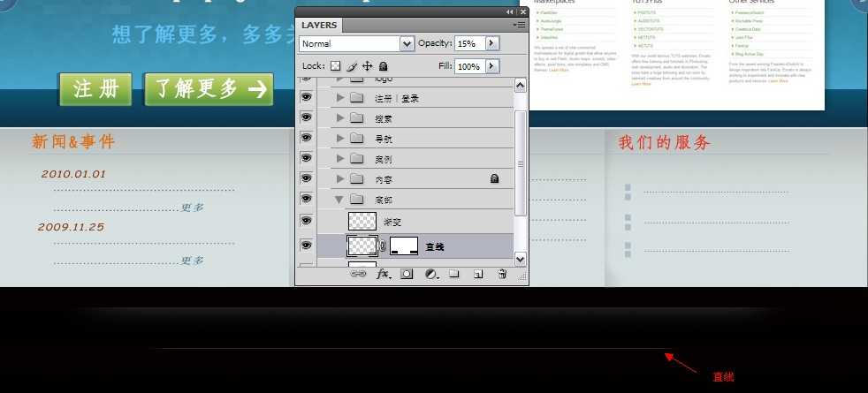The width and height of the screenshot is (868, 393).
Task: Enable lock image pixels brush icon
Action: [352, 67]
